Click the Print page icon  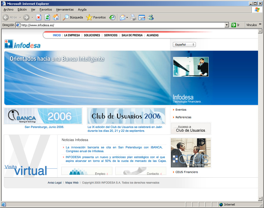[x=133, y=17]
